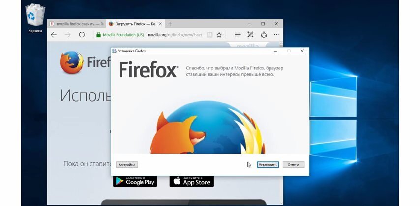The width and height of the screenshot is (420, 206).
Task: Click Firefox logo on the webpage
Action: [x=71, y=62]
